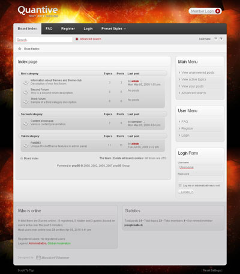This screenshot has width=240, height=274.
Task: Open admin profile in first forum row
Action: 135,81
